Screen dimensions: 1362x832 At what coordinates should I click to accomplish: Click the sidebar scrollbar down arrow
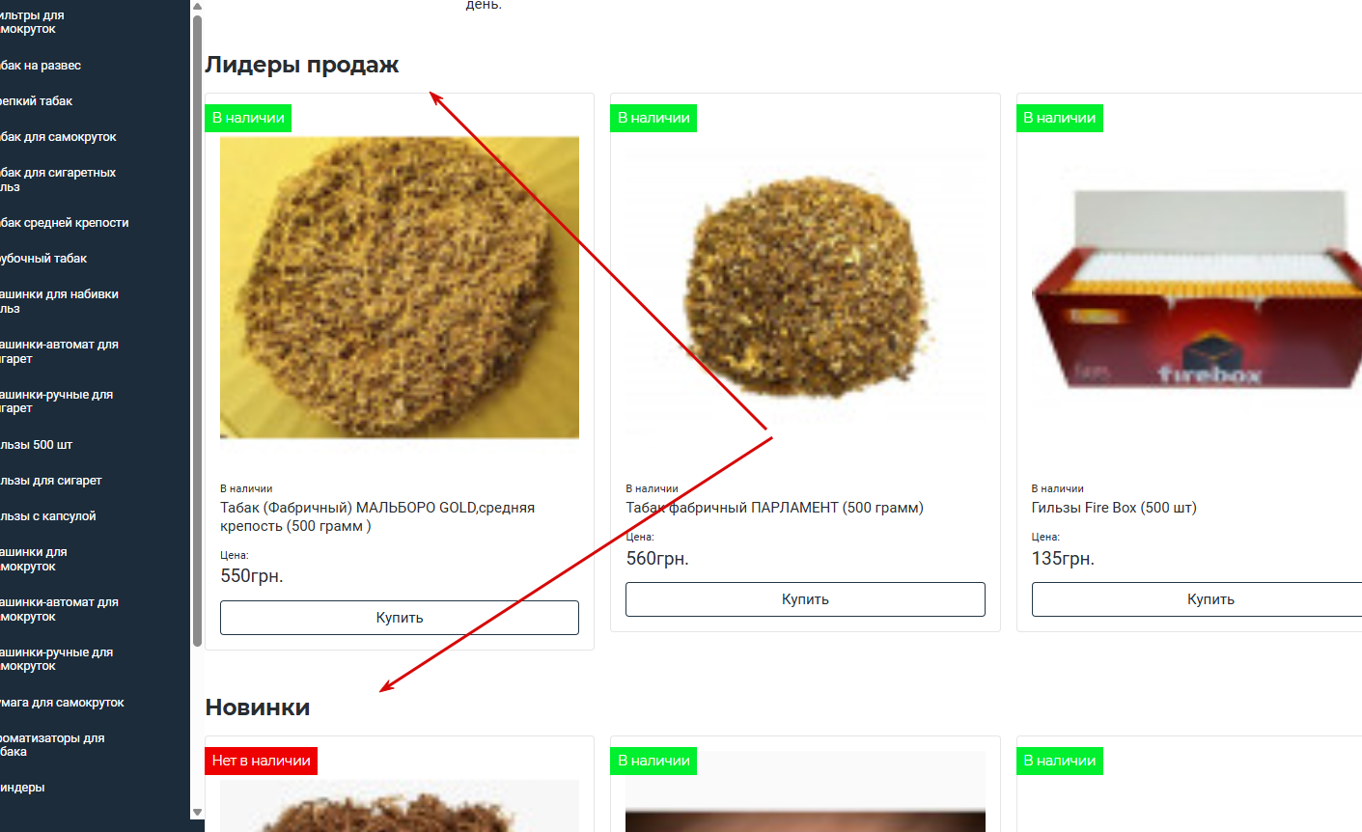[198, 812]
